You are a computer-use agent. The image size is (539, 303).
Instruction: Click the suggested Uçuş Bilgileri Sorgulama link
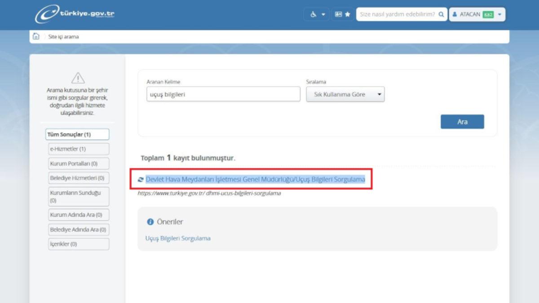(177, 238)
